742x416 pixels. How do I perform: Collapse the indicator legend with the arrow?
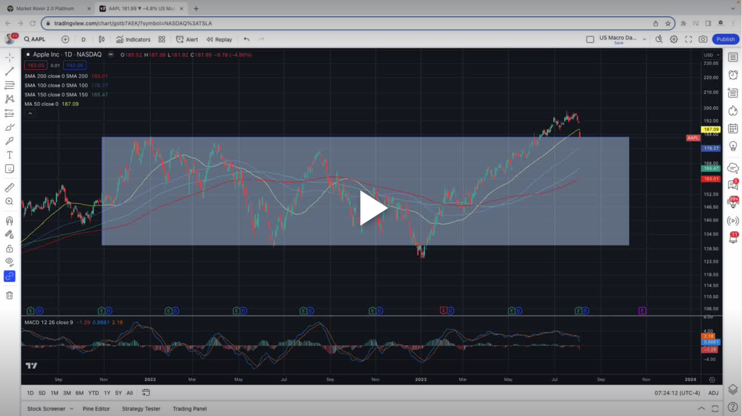click(x=30, y=113)
